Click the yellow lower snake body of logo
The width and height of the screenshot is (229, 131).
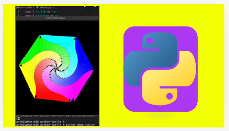[x=169, y=78]
